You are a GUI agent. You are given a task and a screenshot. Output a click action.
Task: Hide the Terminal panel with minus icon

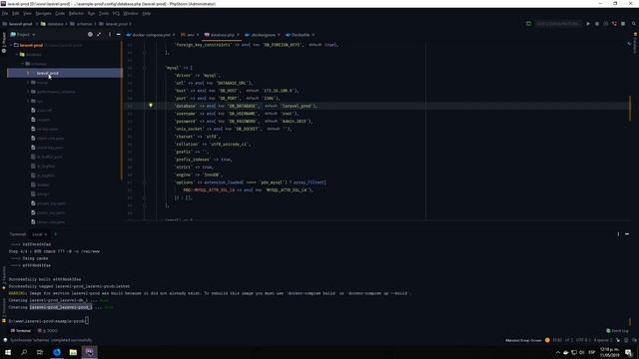coord(627,234)
